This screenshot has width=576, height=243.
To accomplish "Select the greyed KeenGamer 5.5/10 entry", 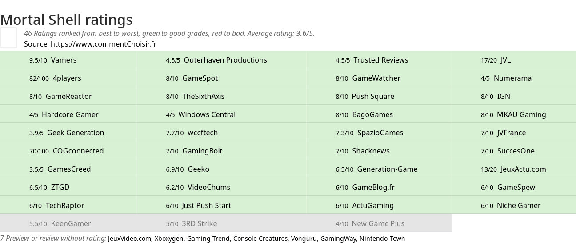I will point(60,223).
